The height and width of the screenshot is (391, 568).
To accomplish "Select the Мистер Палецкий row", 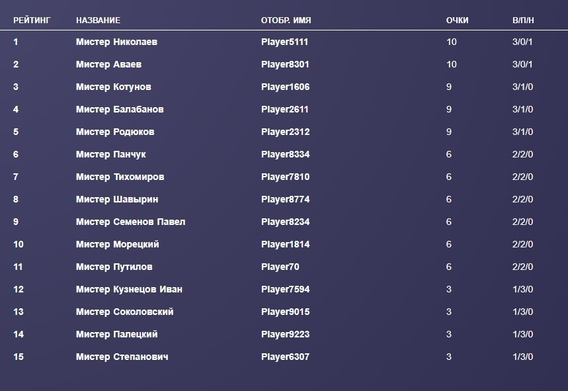I will pos(116,334).
